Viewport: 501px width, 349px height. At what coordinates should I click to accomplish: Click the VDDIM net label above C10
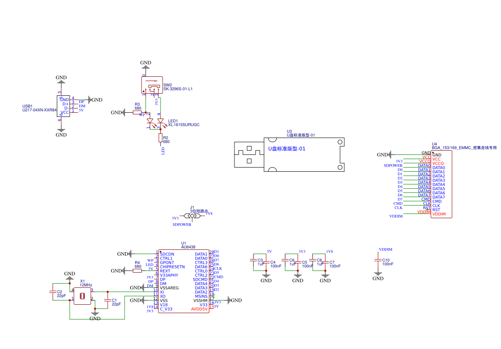(x=386, y=249)
